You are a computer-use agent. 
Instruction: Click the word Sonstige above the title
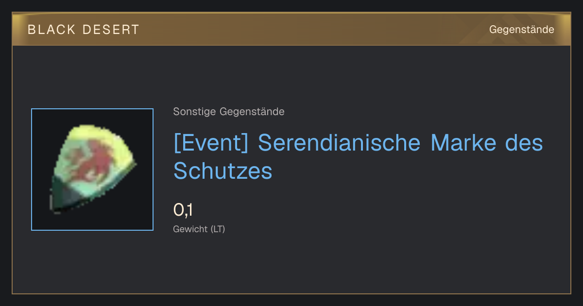195,112
